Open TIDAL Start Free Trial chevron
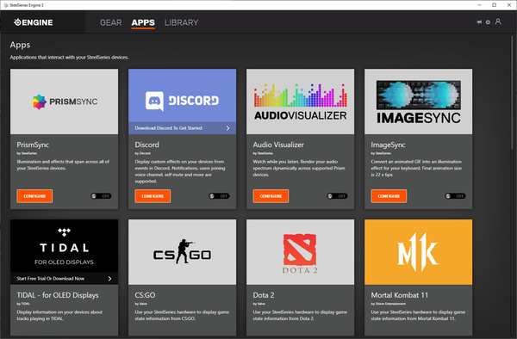The height and width of the screenshot is (339, 517). pos(109,279)
